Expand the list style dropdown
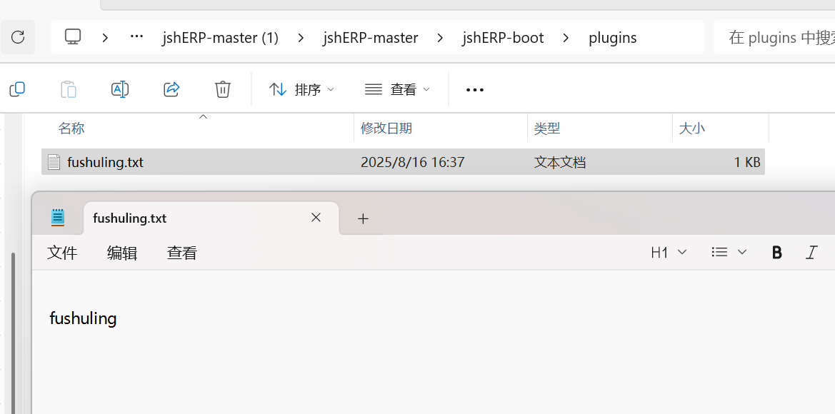Image resolution: width=835 pixels, height=414 pixels. [729, 252]
